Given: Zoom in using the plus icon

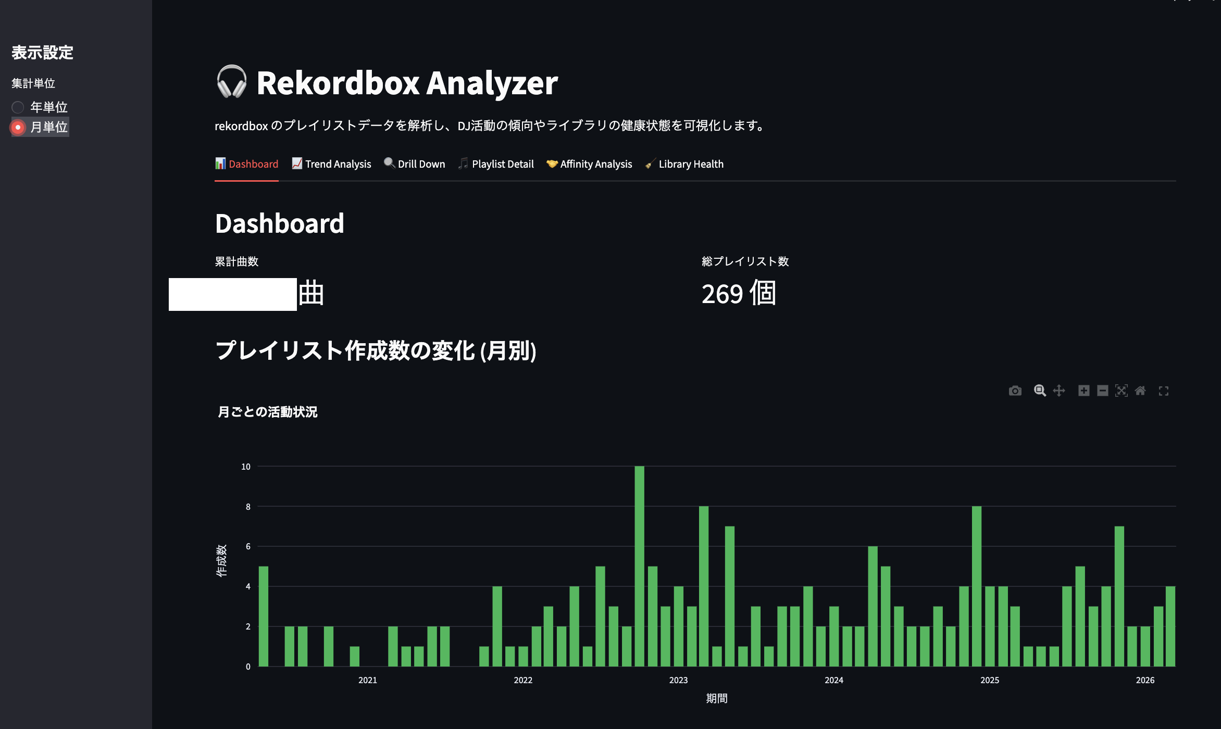Looking at the screenshot, I should coord(1083,391).
